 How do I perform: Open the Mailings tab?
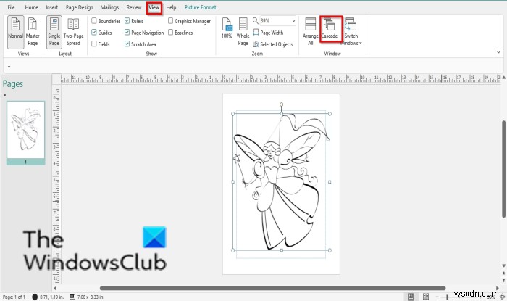(x=109, y=7)
